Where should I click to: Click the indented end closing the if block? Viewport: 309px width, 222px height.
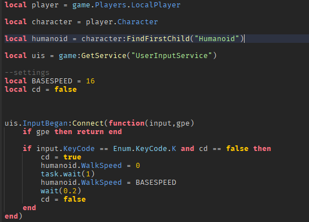click(x=29, y=208)
